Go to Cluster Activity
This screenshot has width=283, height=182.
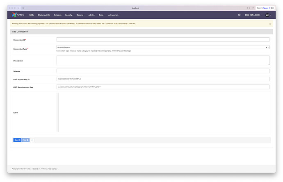click(x=44, y=15)
